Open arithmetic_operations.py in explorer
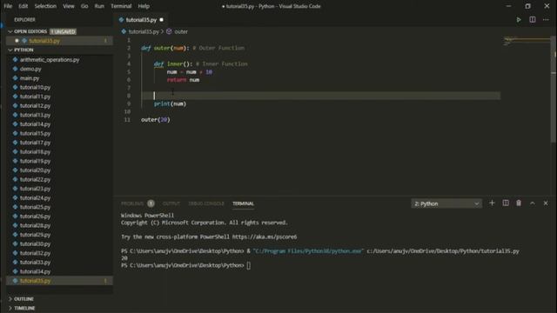Viewport: 557px width, 313px height. [x=50, y=60]
